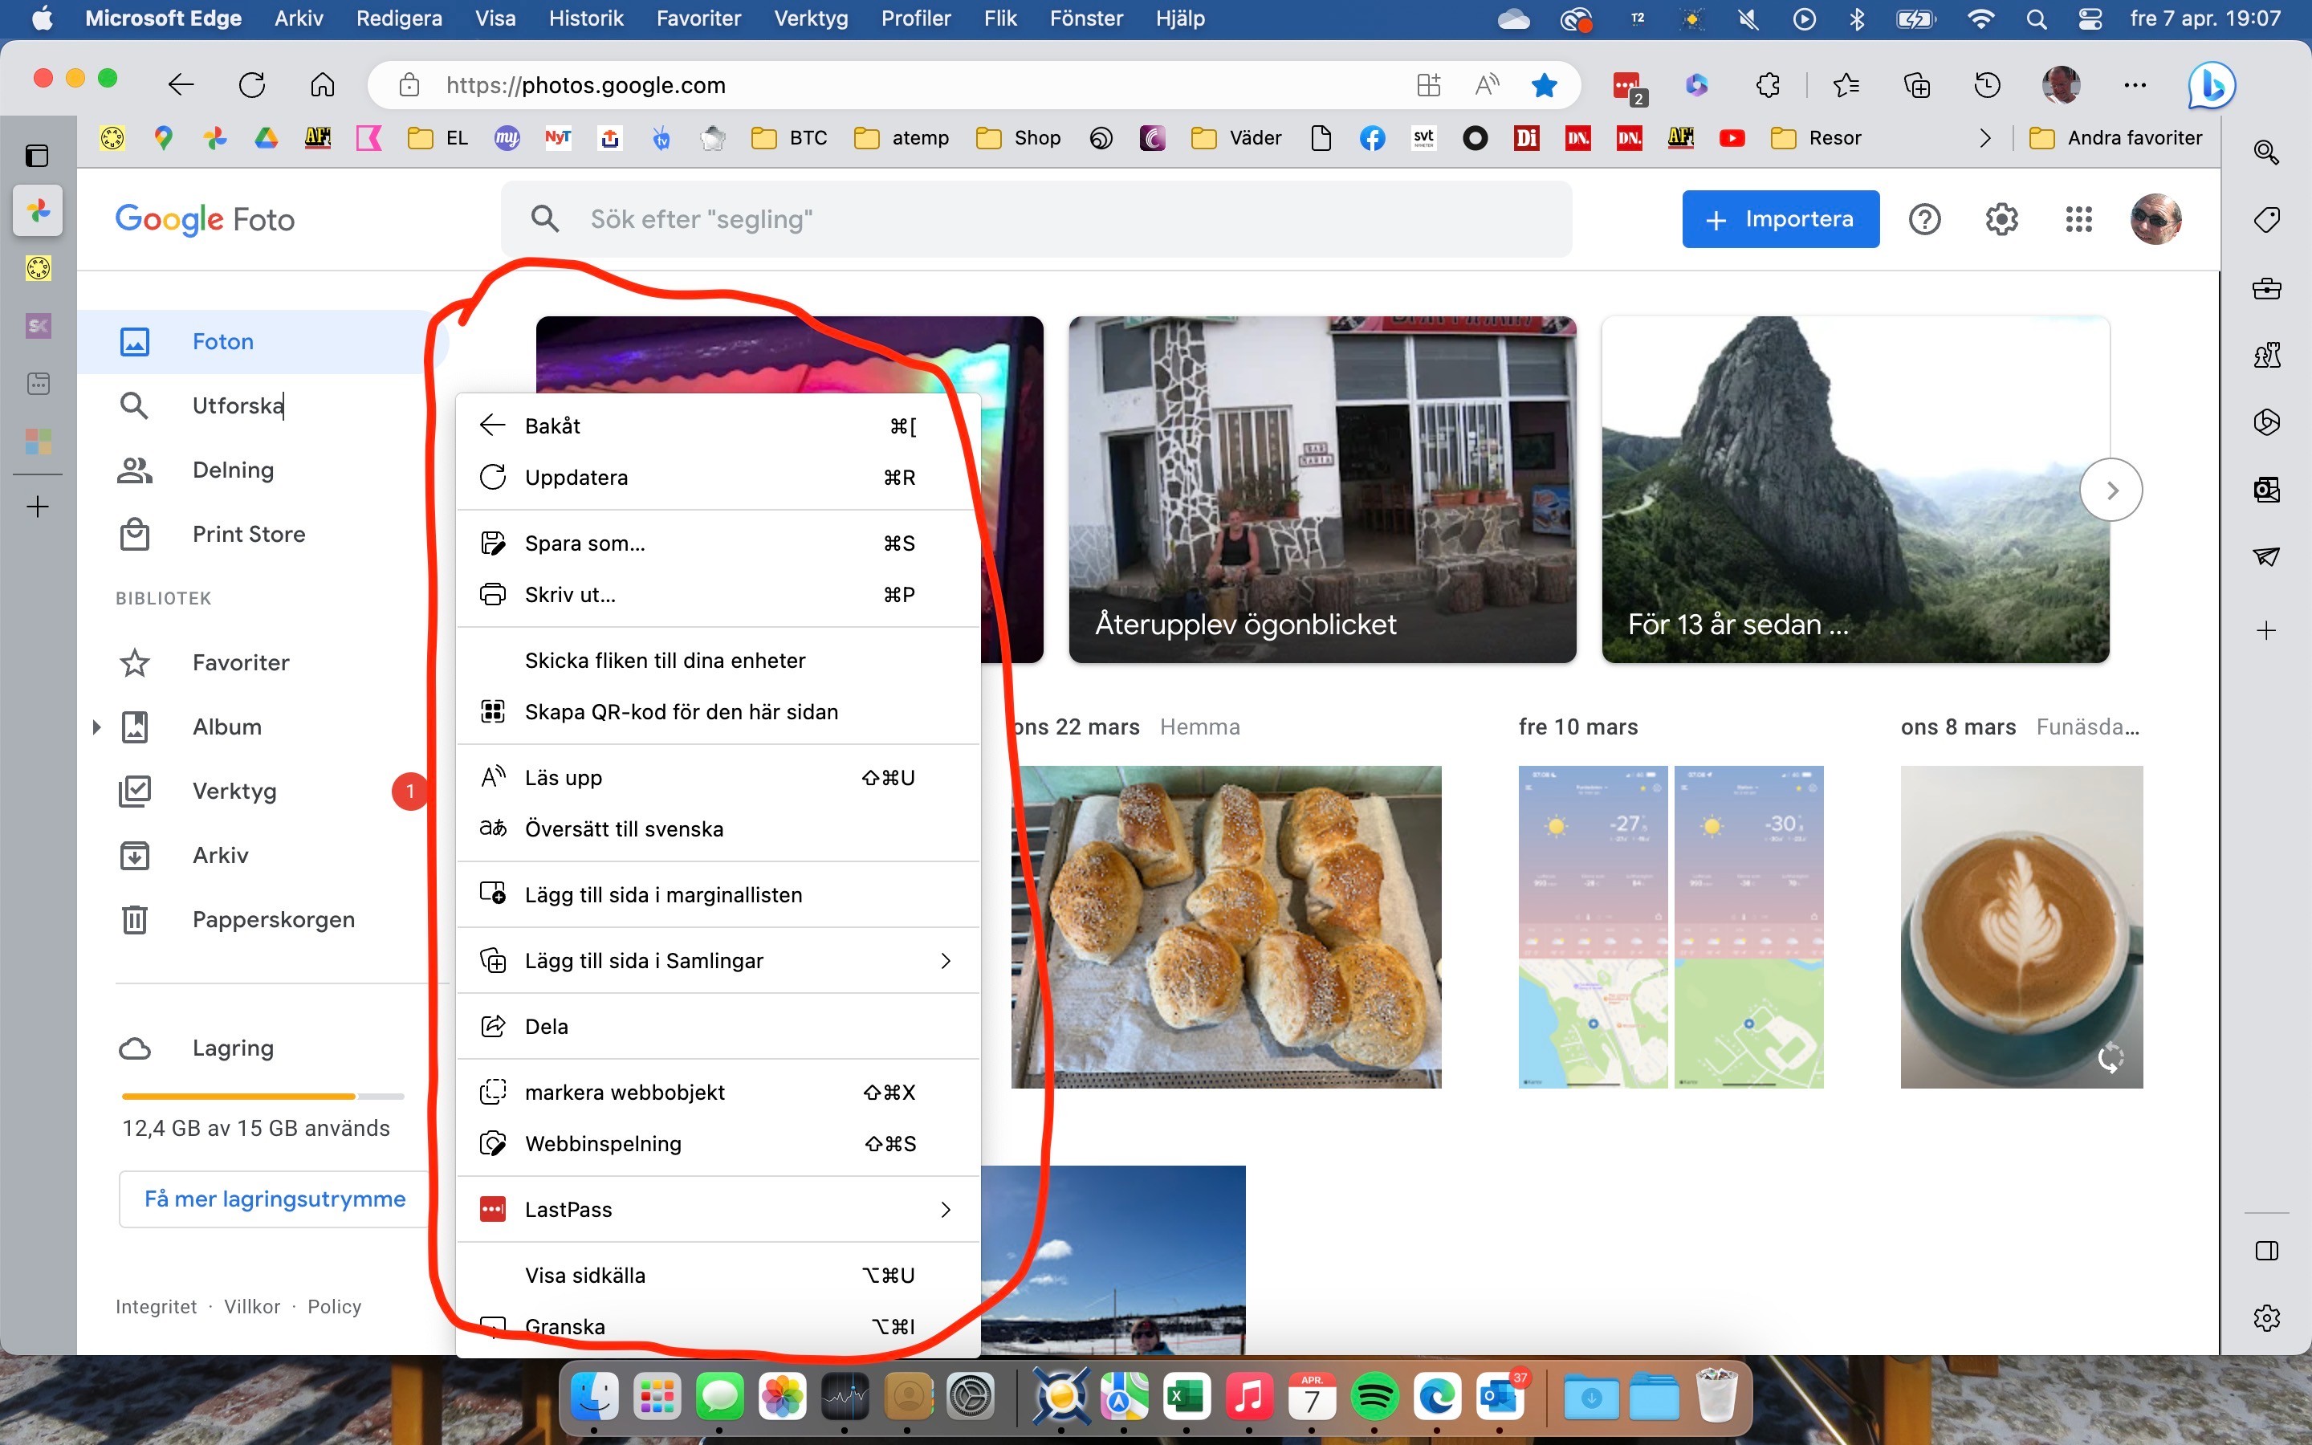Open Edge Collections icon
Viewport: 2312px width, 1445px height.
[1916, 85]
